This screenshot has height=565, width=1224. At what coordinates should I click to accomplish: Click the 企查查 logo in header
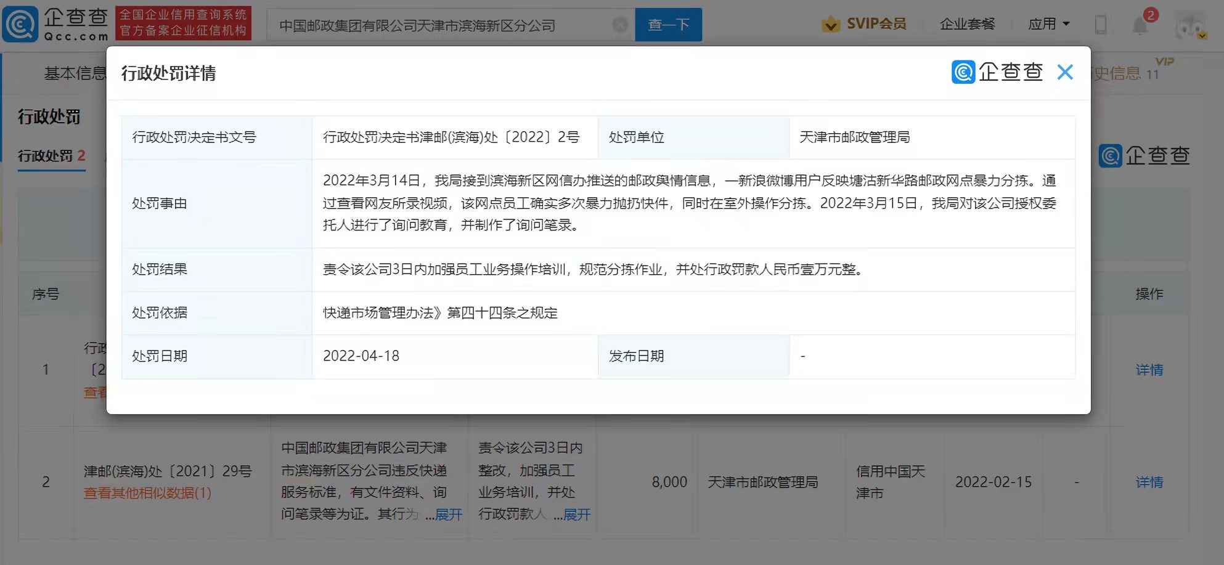coord(55,23)
